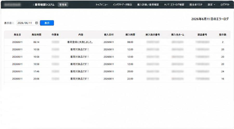234x129 pixels.
Task: Click the 発生時間 column header
Action: point(36,35)
